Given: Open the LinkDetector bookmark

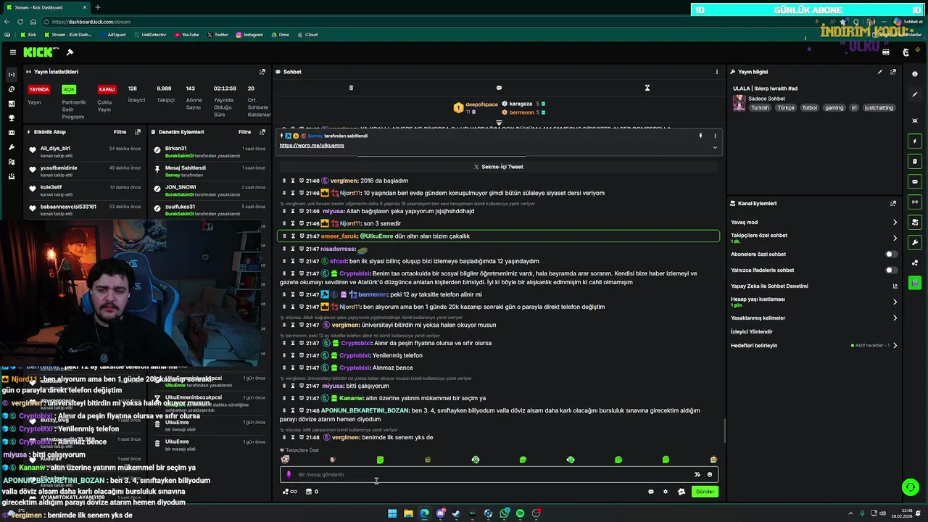Looking at the screenshot, I should click(x=149, y=35).
